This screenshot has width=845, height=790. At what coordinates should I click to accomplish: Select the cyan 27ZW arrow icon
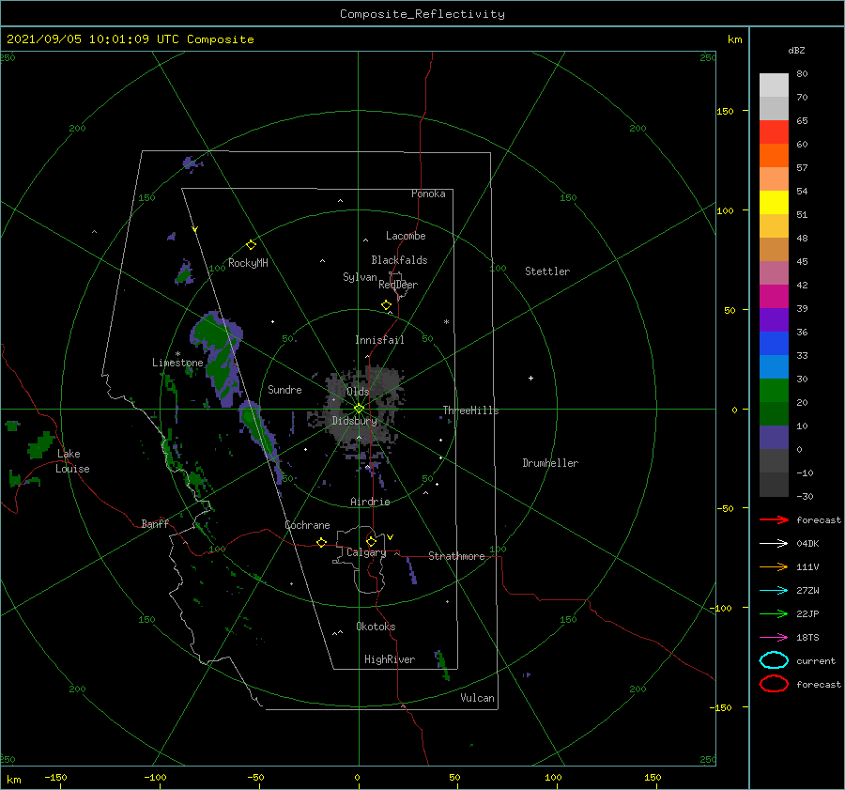click(x=774, y=591)
